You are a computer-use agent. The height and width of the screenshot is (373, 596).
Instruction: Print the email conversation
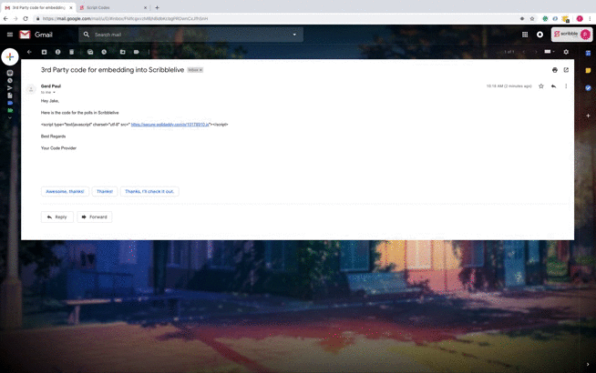555,70
